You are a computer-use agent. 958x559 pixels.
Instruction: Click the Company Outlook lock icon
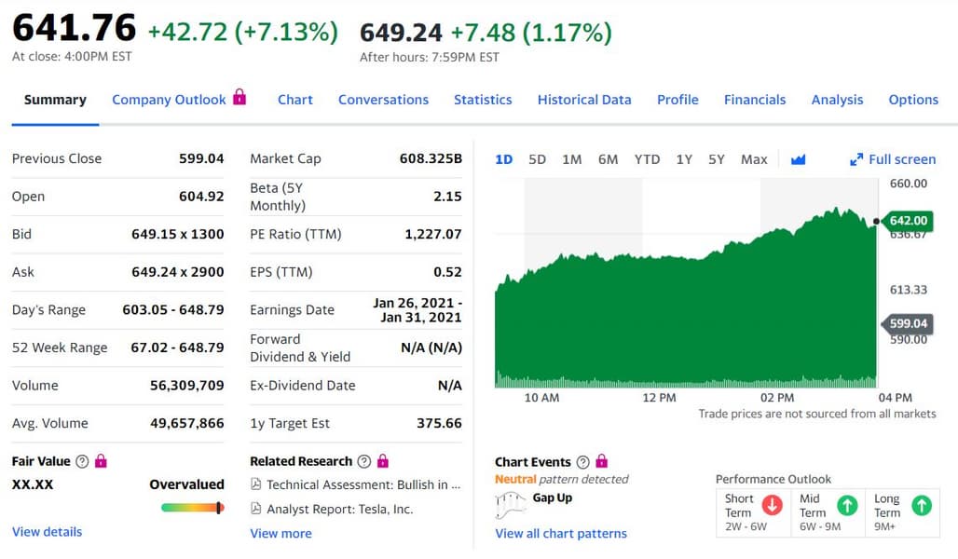point(239,96)
